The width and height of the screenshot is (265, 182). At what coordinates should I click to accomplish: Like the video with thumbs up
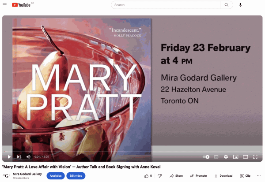[x=148, y=176]
